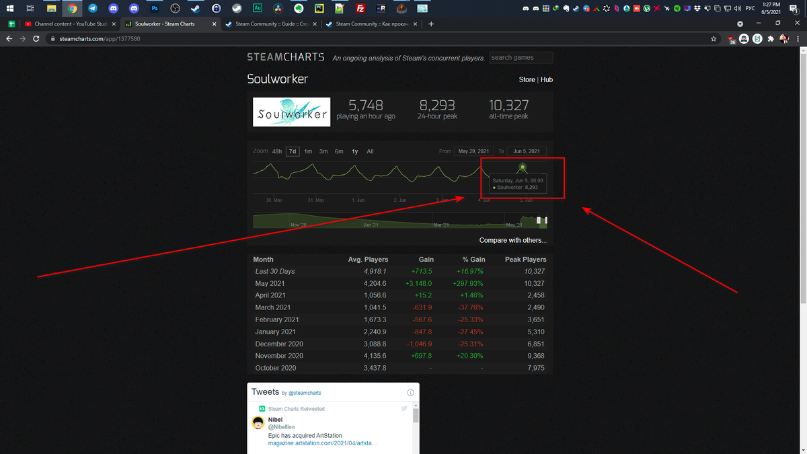Open OBS Studio from the taskbar
This screenshot has width=807, height=454.
coord(175,9)
